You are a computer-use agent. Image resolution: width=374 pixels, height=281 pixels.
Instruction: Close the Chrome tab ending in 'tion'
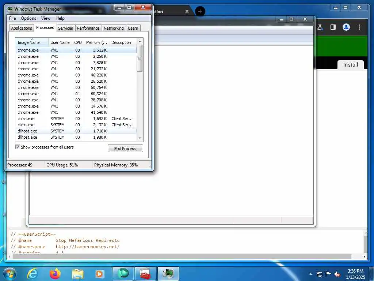(x=187, y=11)
